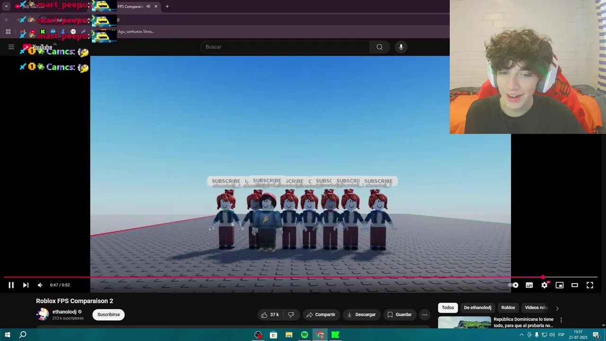Open the República Dominicana video title
This screenshot has height=341, width=606.
[523, 323]
